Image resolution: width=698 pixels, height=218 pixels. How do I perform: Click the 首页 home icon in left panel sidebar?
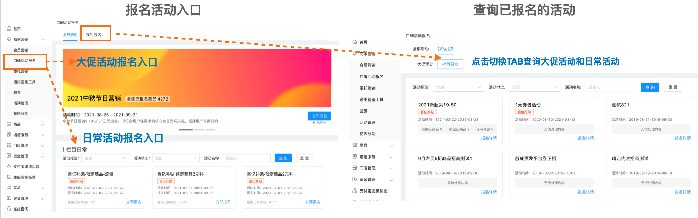point(9,29)
